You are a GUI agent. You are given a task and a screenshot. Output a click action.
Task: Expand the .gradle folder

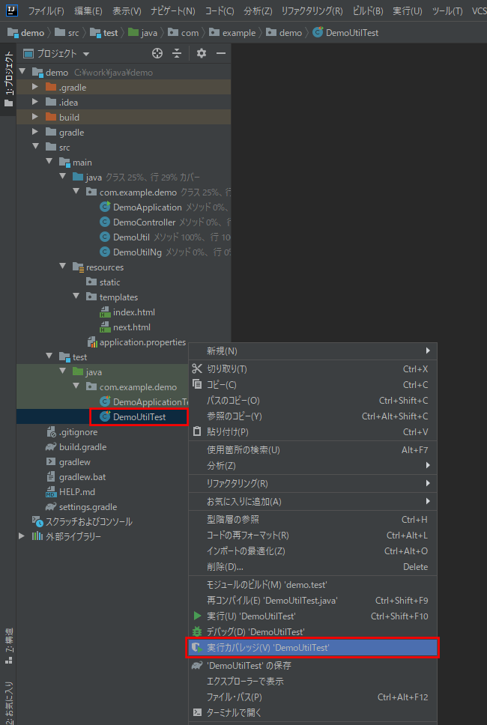(x=34, y=88)
